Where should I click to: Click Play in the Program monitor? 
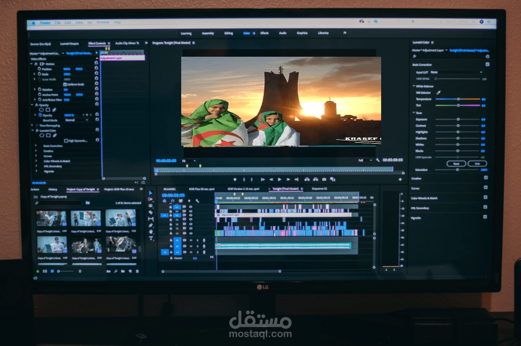(279, 179)
